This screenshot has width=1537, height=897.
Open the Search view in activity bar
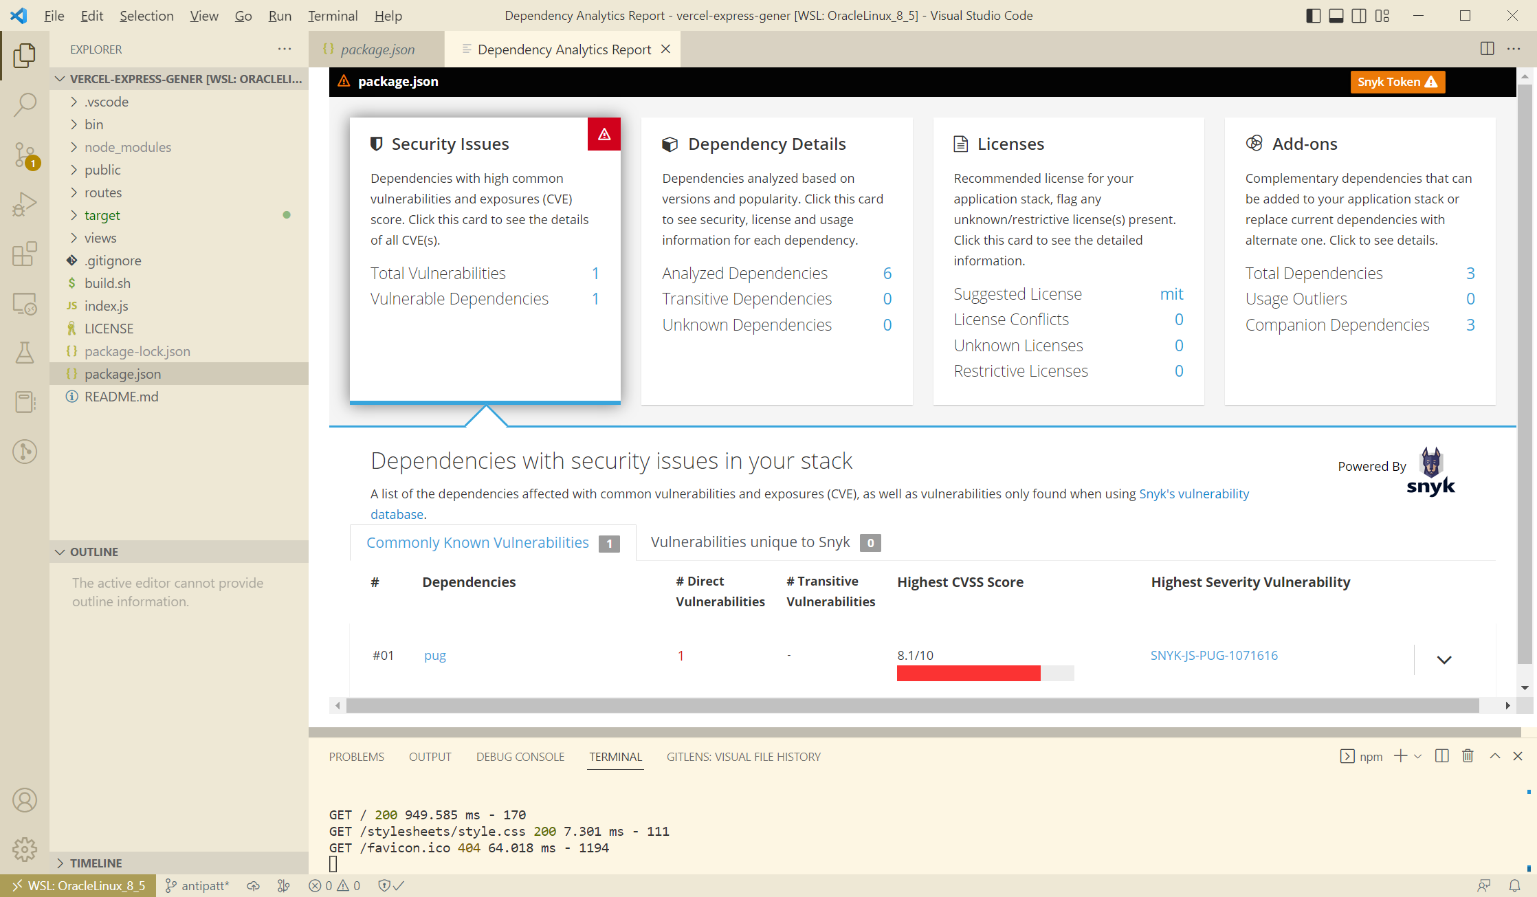click(x=25, y=104)
